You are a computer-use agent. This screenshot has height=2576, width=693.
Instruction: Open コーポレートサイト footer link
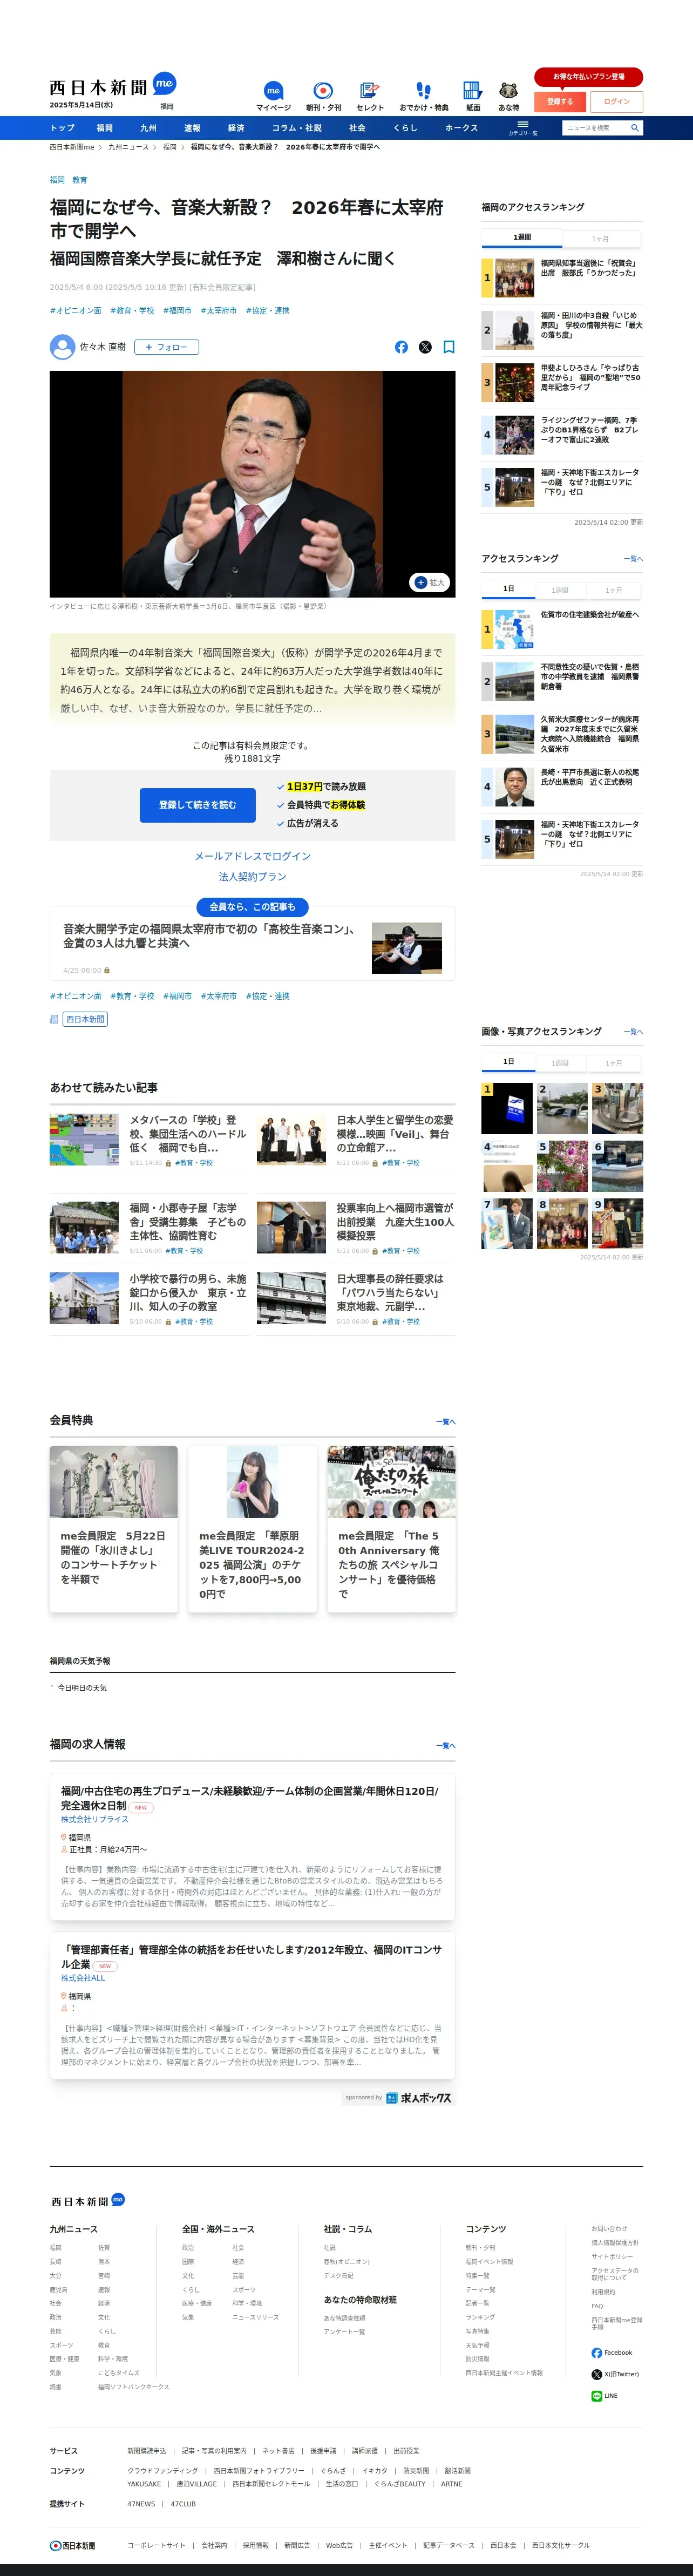point(156,2545)
